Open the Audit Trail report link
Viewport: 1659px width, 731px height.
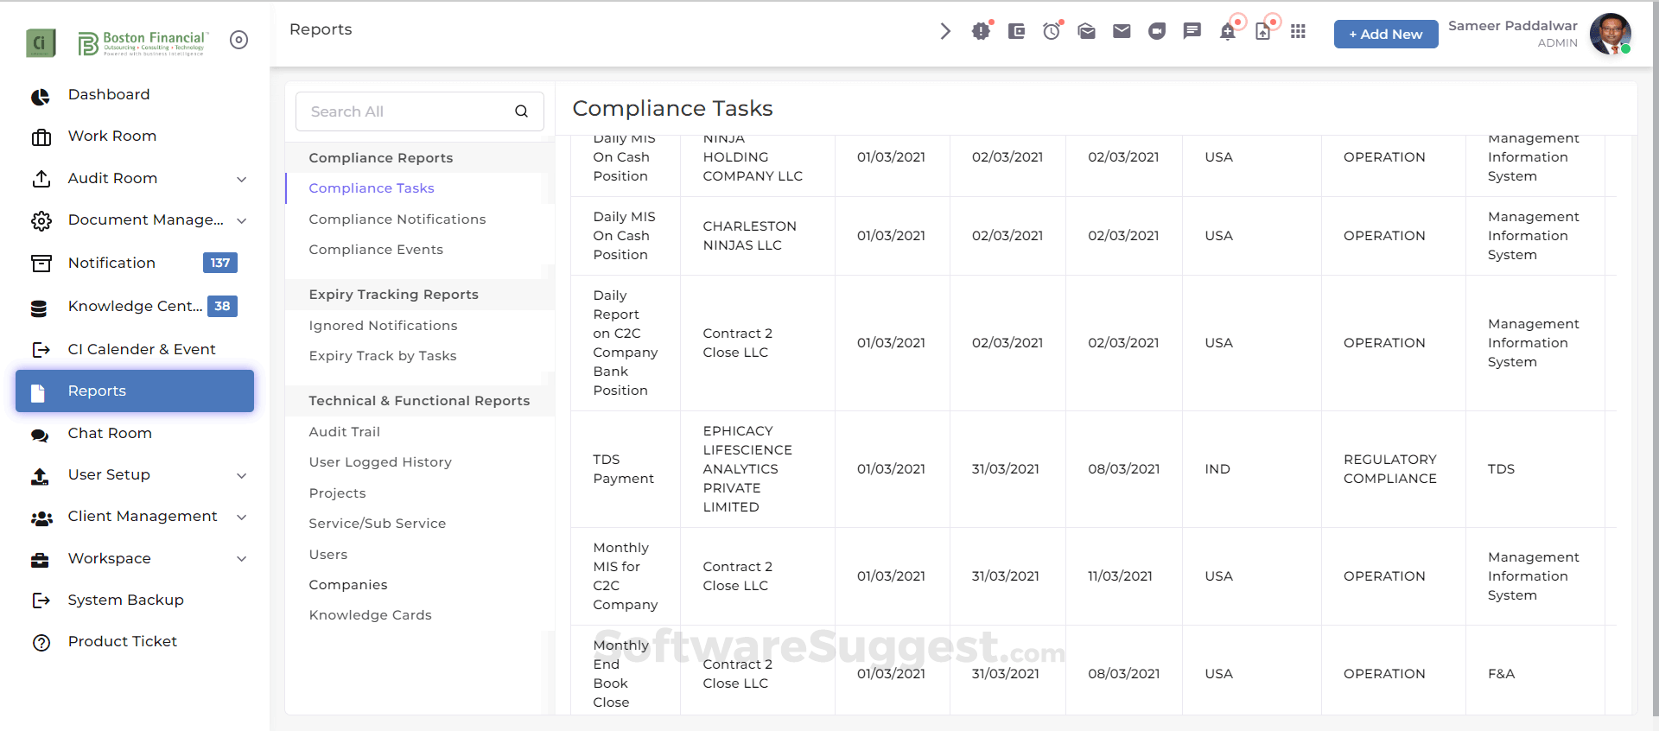click(345, 432)
